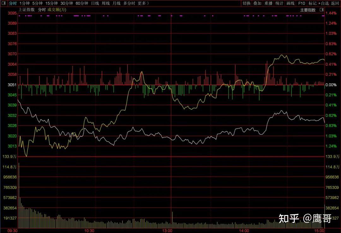
Task: Select the 分时 timeframe tab
Action: point(13,3)
